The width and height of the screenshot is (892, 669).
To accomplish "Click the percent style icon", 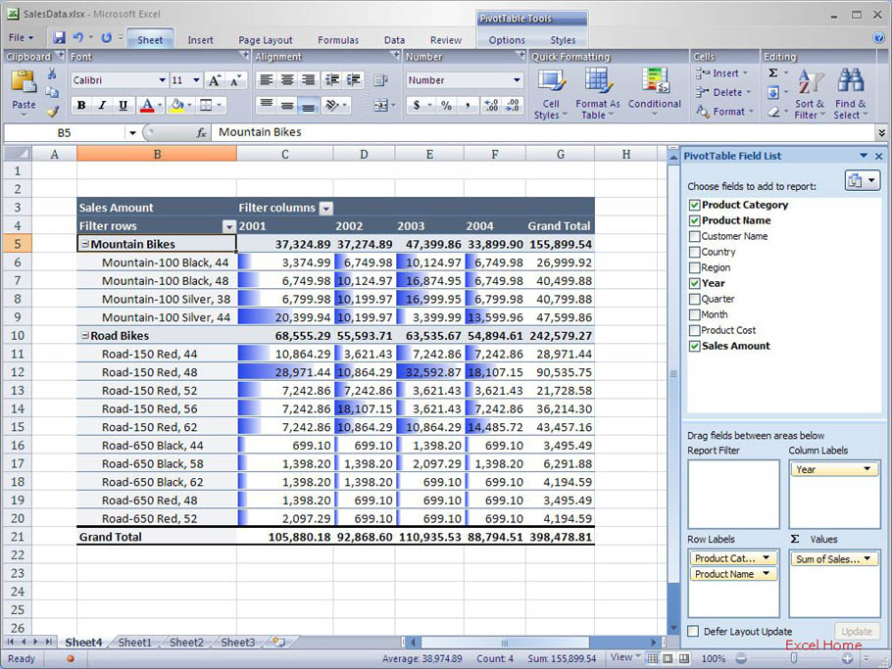I will (446, 106).
